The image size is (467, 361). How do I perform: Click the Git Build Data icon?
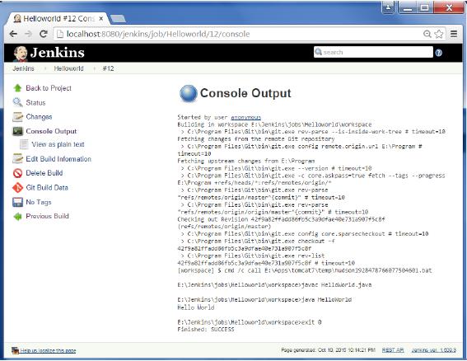click(17, 187)
